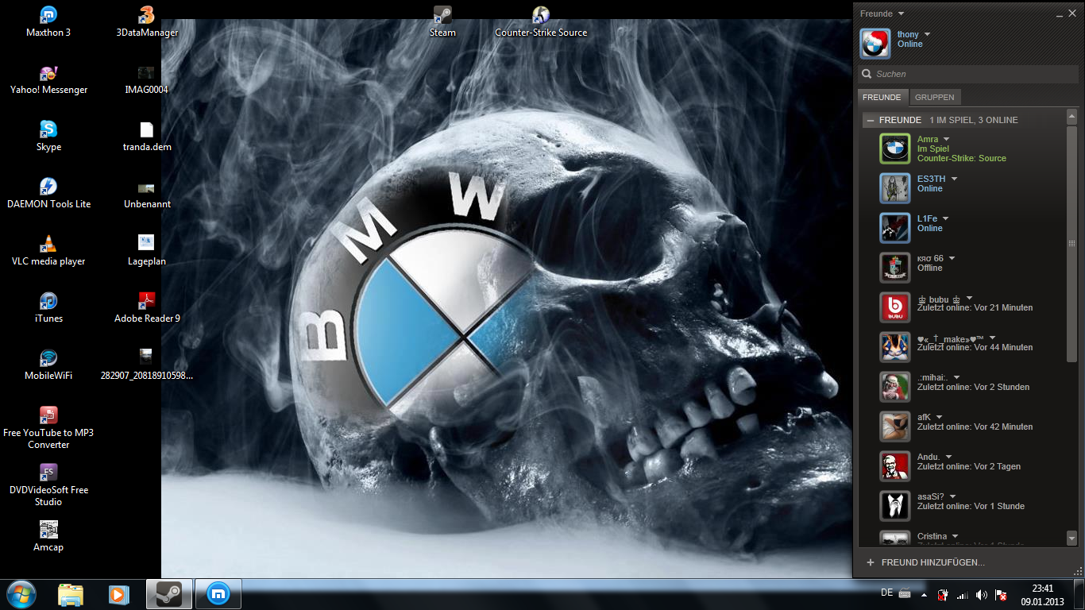Launch the Counter-Strike Source desktop shortcut
The width and height of the screenshot is (1085, 610).
541,21
